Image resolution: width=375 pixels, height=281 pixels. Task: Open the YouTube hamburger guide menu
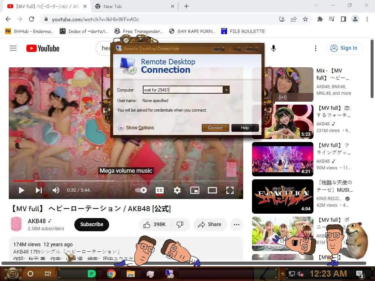[x=13, y=48]
